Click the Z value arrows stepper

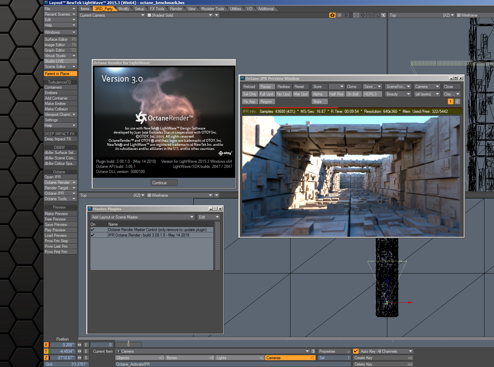(80, 358)
